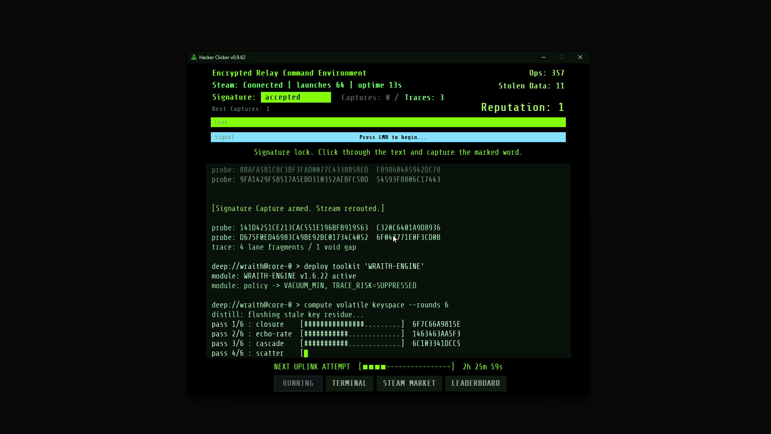Click the 'launches 64' status text
Image resolution: width=771 pixels, height=434 pixels.
[x=320, y=85]
